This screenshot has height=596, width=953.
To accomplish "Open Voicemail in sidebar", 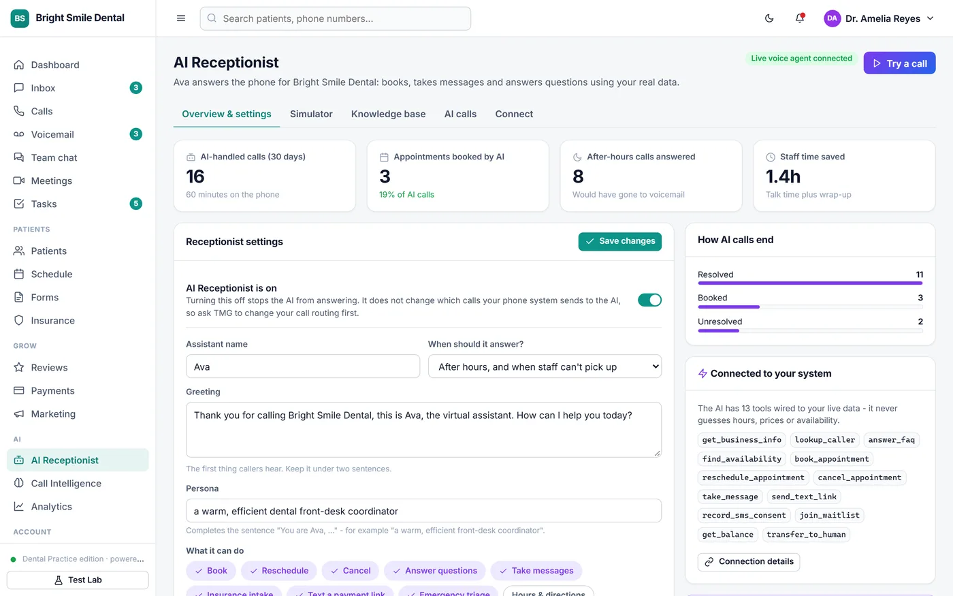I will (78, 134).
